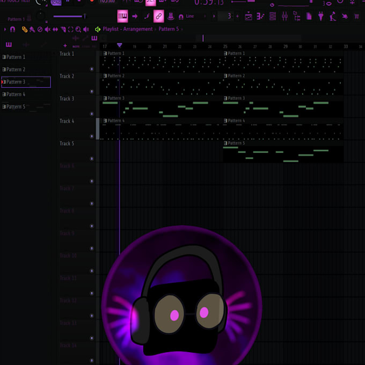Click the playhead marker on timeline
The image size is (365, 365).
(x=119, y=45)
